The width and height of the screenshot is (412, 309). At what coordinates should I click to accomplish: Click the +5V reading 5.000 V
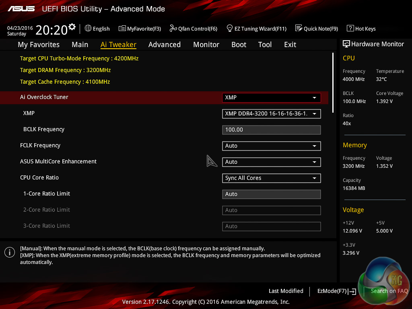(x=384, y=231)
